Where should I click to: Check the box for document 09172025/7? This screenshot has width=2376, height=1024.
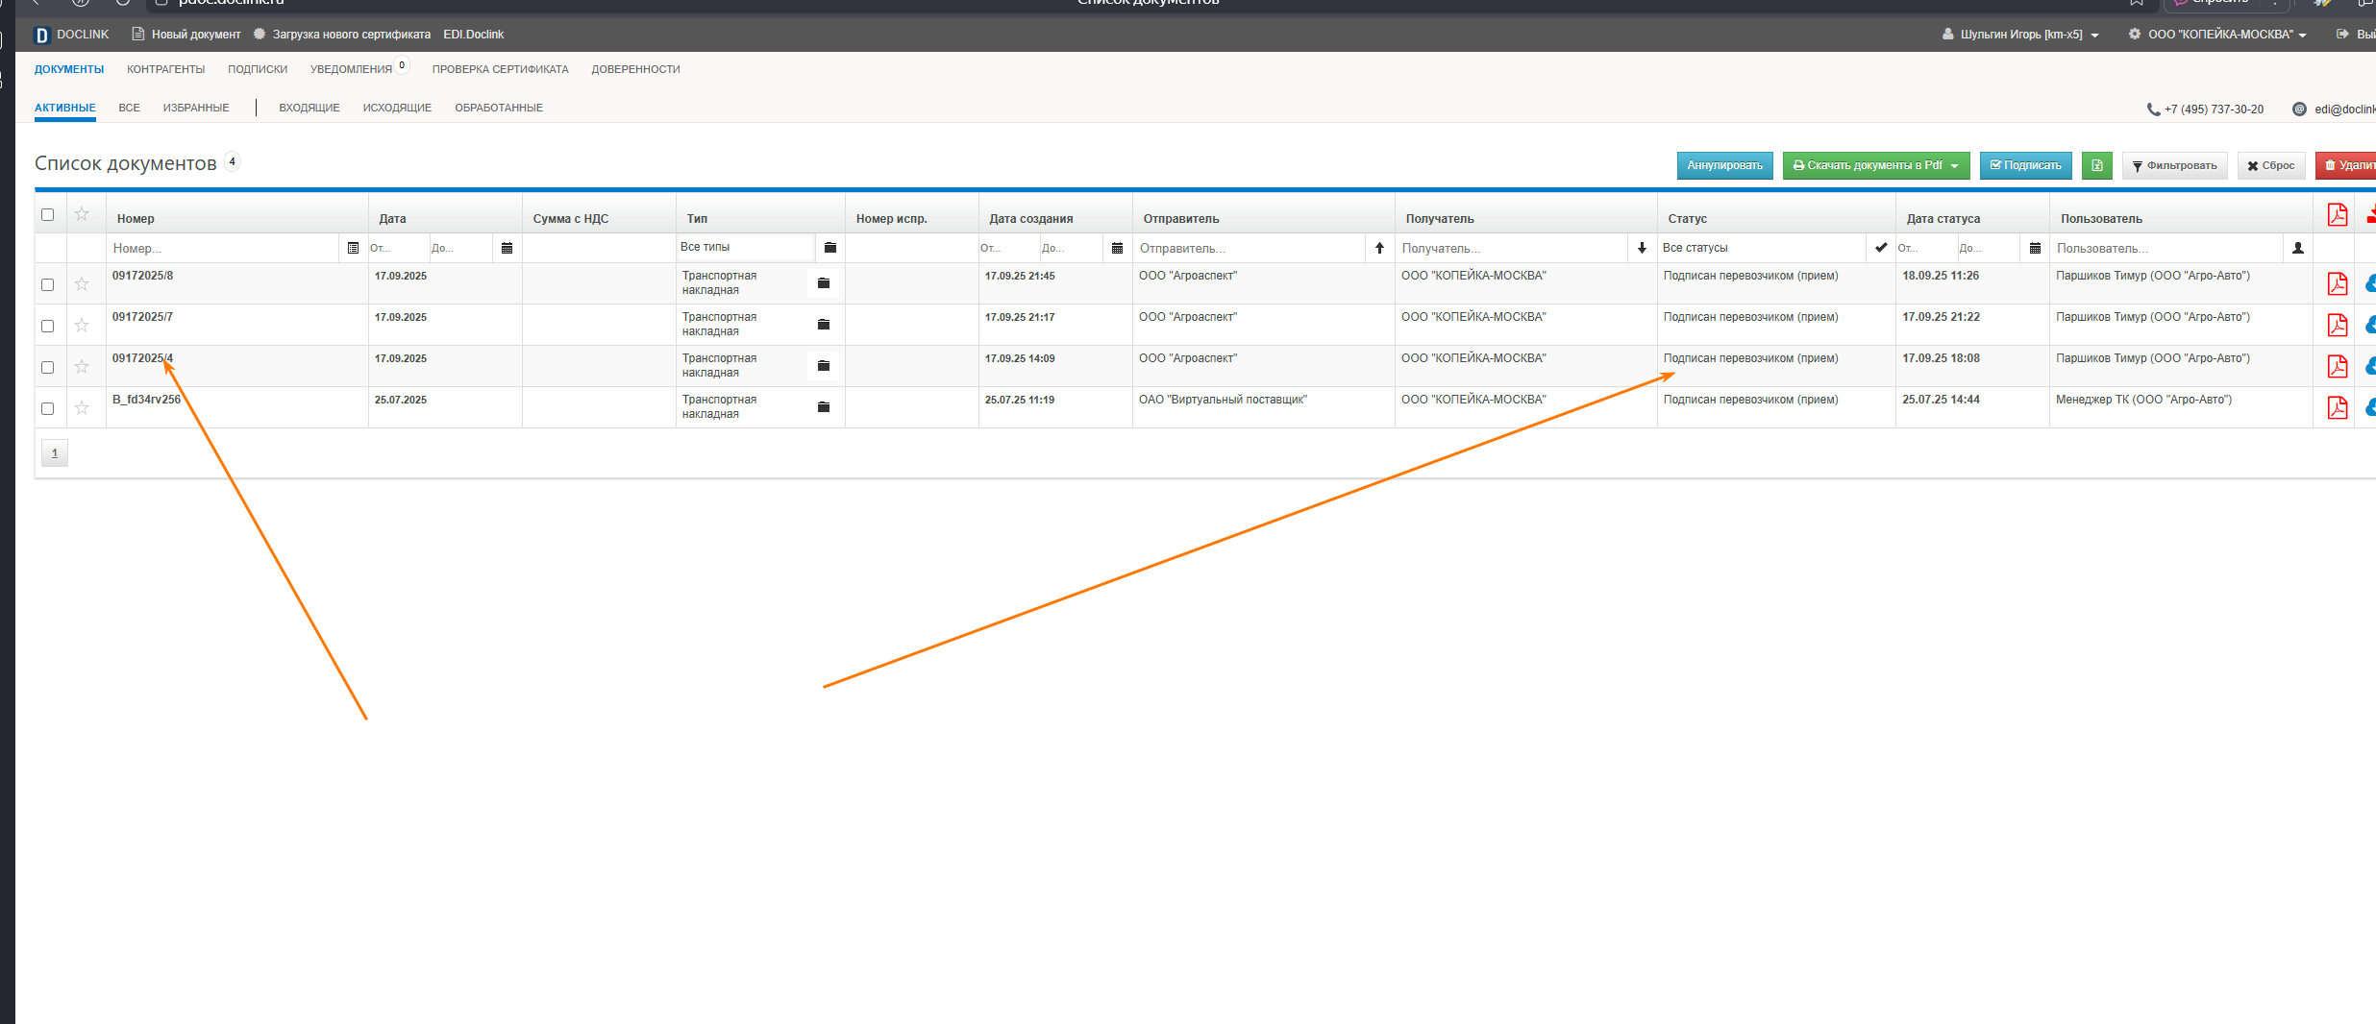(x=47, y=326)
